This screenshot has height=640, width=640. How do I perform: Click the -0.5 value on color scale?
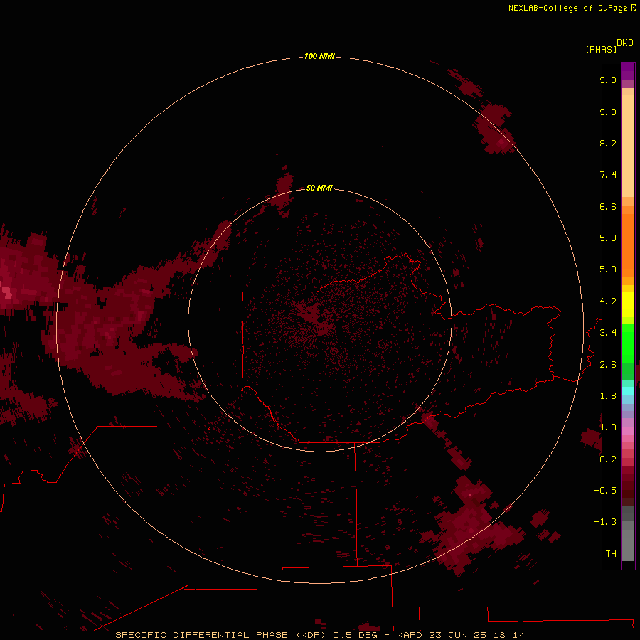click(x=605, y=490)
